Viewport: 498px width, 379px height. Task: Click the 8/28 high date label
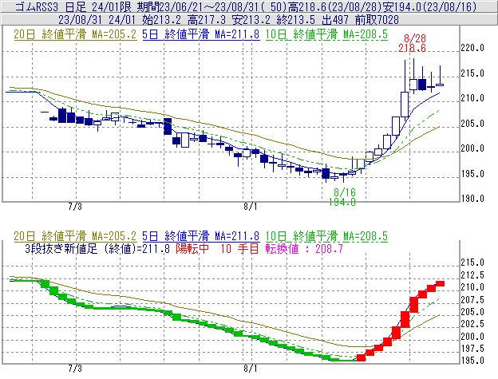[x=415, y=39]
